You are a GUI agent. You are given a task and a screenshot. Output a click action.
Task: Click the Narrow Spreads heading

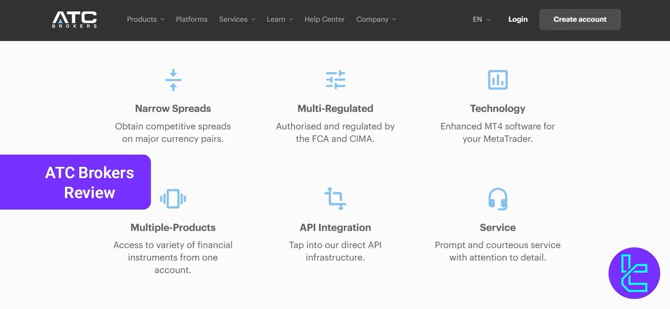coord(173,108)
